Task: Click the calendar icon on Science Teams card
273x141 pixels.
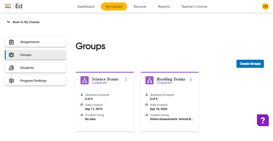Action: point(82,105)
